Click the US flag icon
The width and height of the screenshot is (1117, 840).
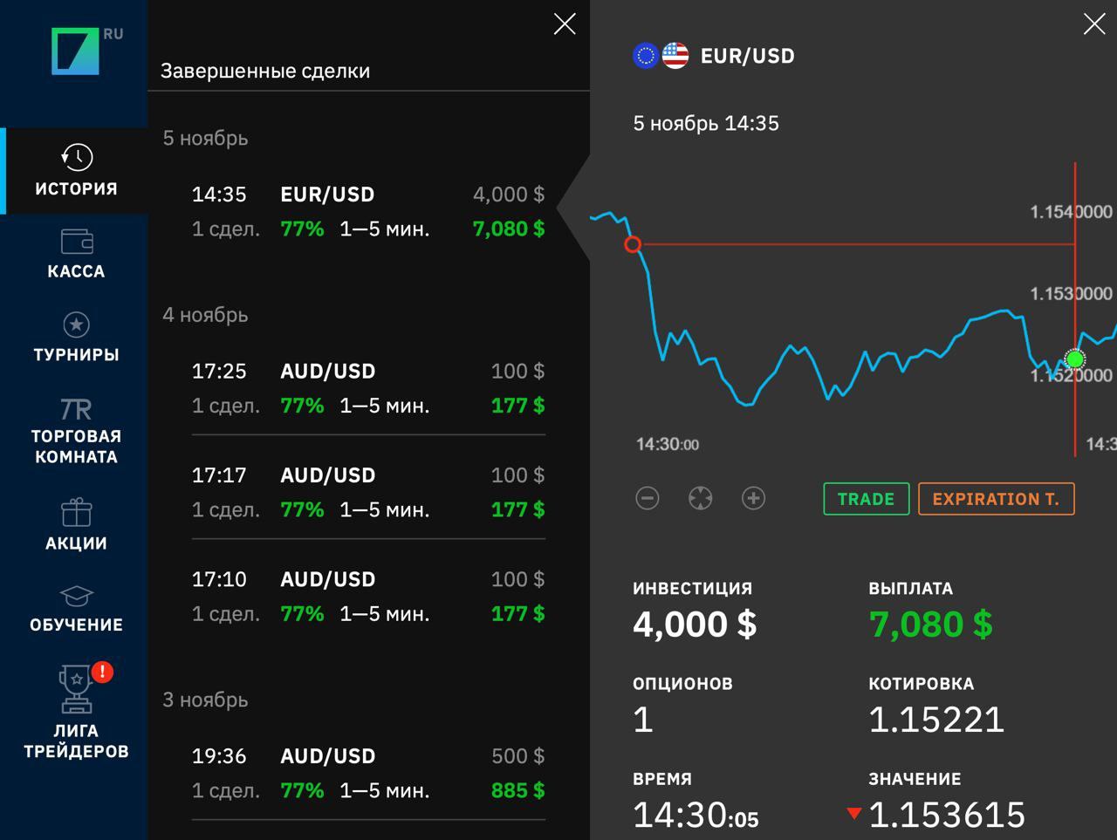pyautogui.click(x=675, y=56)
